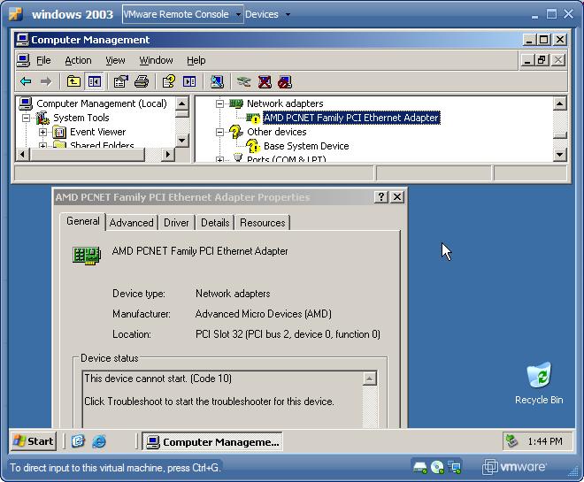Click the 'This device cannot start. (Code 10)' text
Screen dimensions: 584x482
click(x=158, y=379)
